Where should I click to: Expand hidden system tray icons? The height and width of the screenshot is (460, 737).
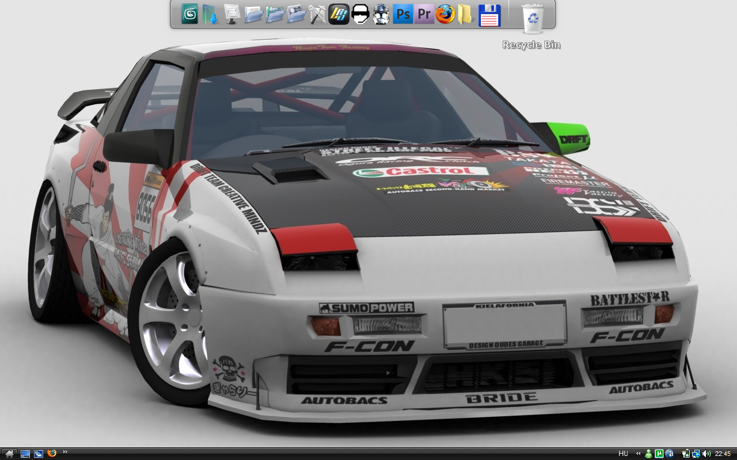click(x=638, y=454)
